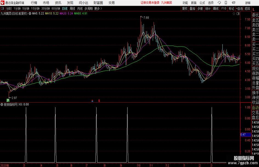Click the customer service headset icon
Image resolution: width=259 pixels, height=167 pixels.
(219, 3)
